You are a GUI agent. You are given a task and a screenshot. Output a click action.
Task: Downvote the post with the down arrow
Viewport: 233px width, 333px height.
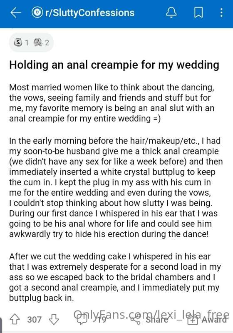coord(54,319)
